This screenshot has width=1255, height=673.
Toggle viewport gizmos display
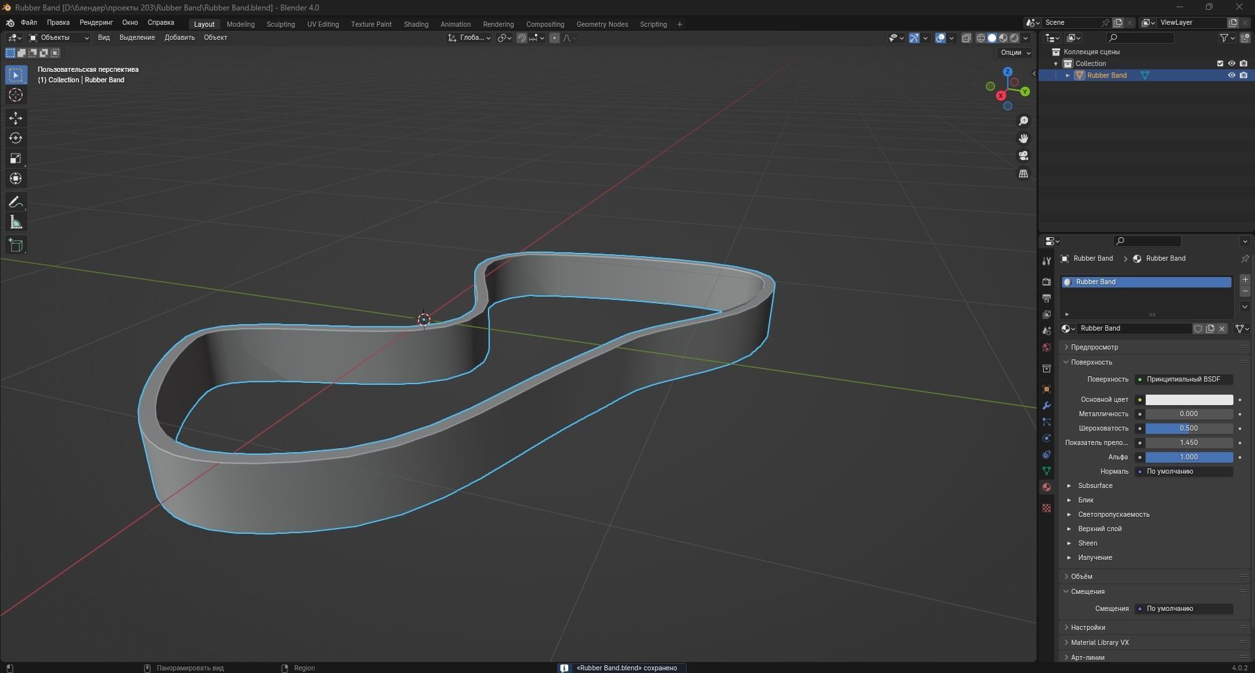point(914,38)
